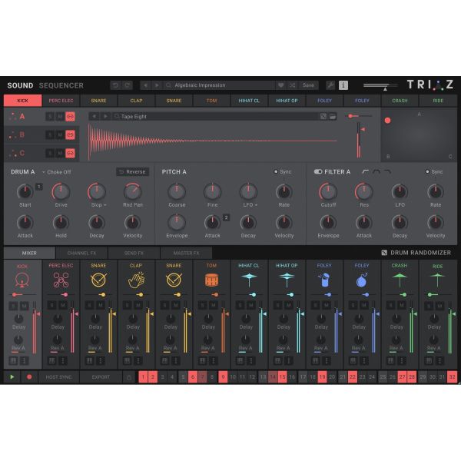461x461 pixels.
Task: Click the Foley spray can icon
Action: (x=324, y=280)
